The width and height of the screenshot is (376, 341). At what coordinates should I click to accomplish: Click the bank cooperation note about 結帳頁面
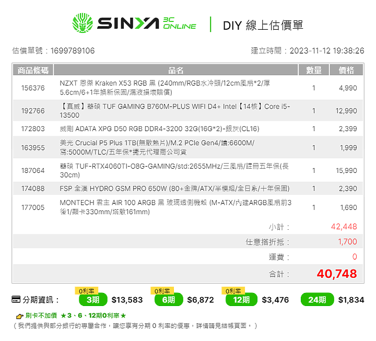135,326
